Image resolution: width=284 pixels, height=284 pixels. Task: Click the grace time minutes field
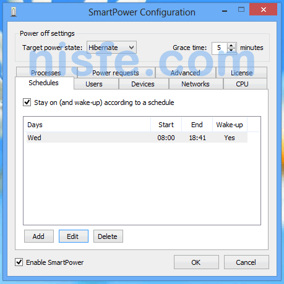click(220, 48)
